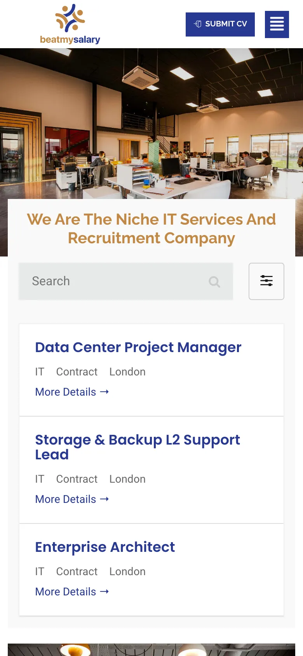Click More Details under Data Center Project Manager
This screenshot has height=656, width=303.
click(72, 392)
